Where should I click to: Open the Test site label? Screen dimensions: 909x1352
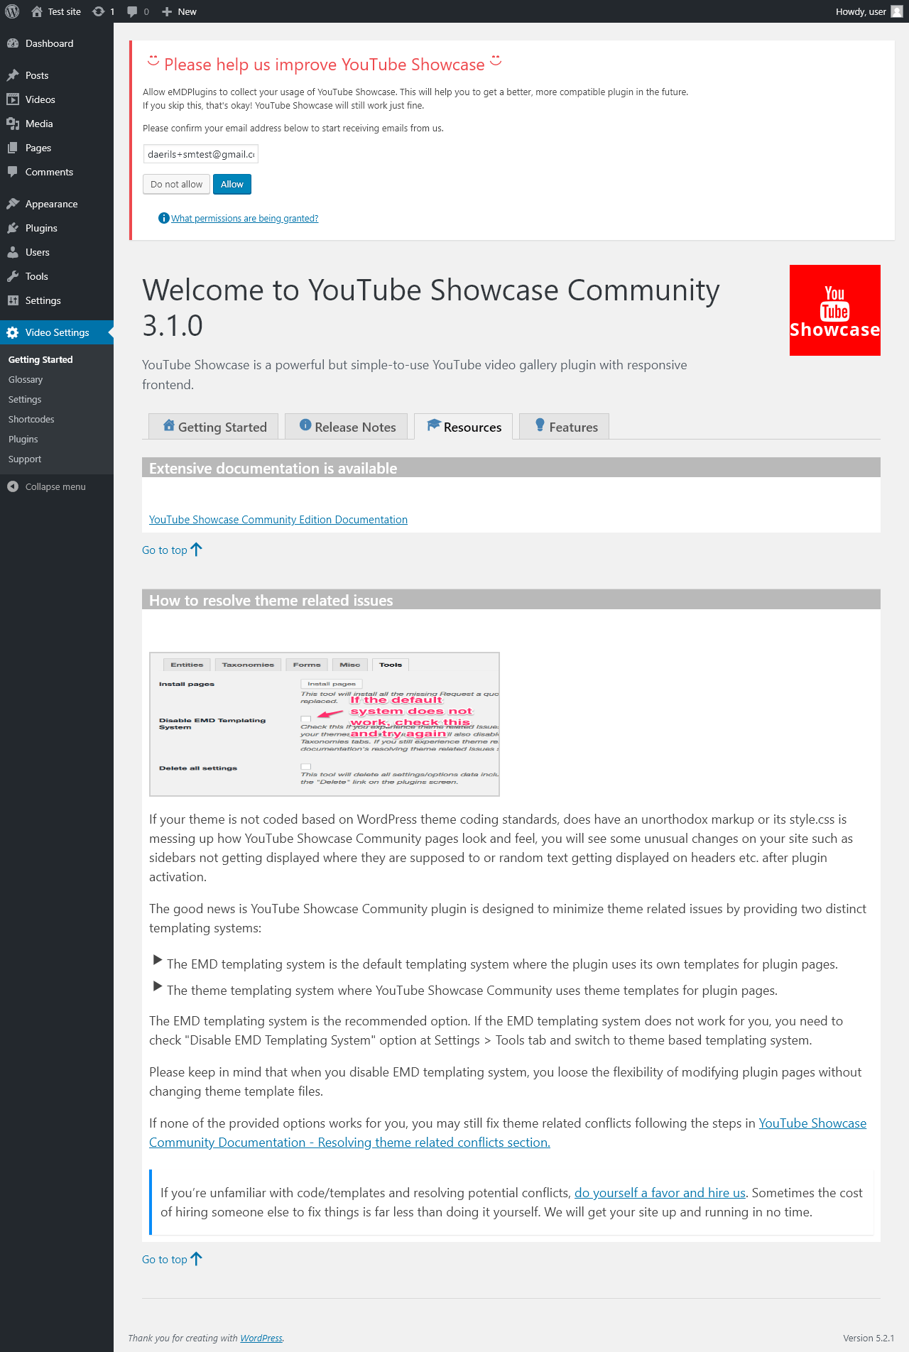tap(65, 11)
